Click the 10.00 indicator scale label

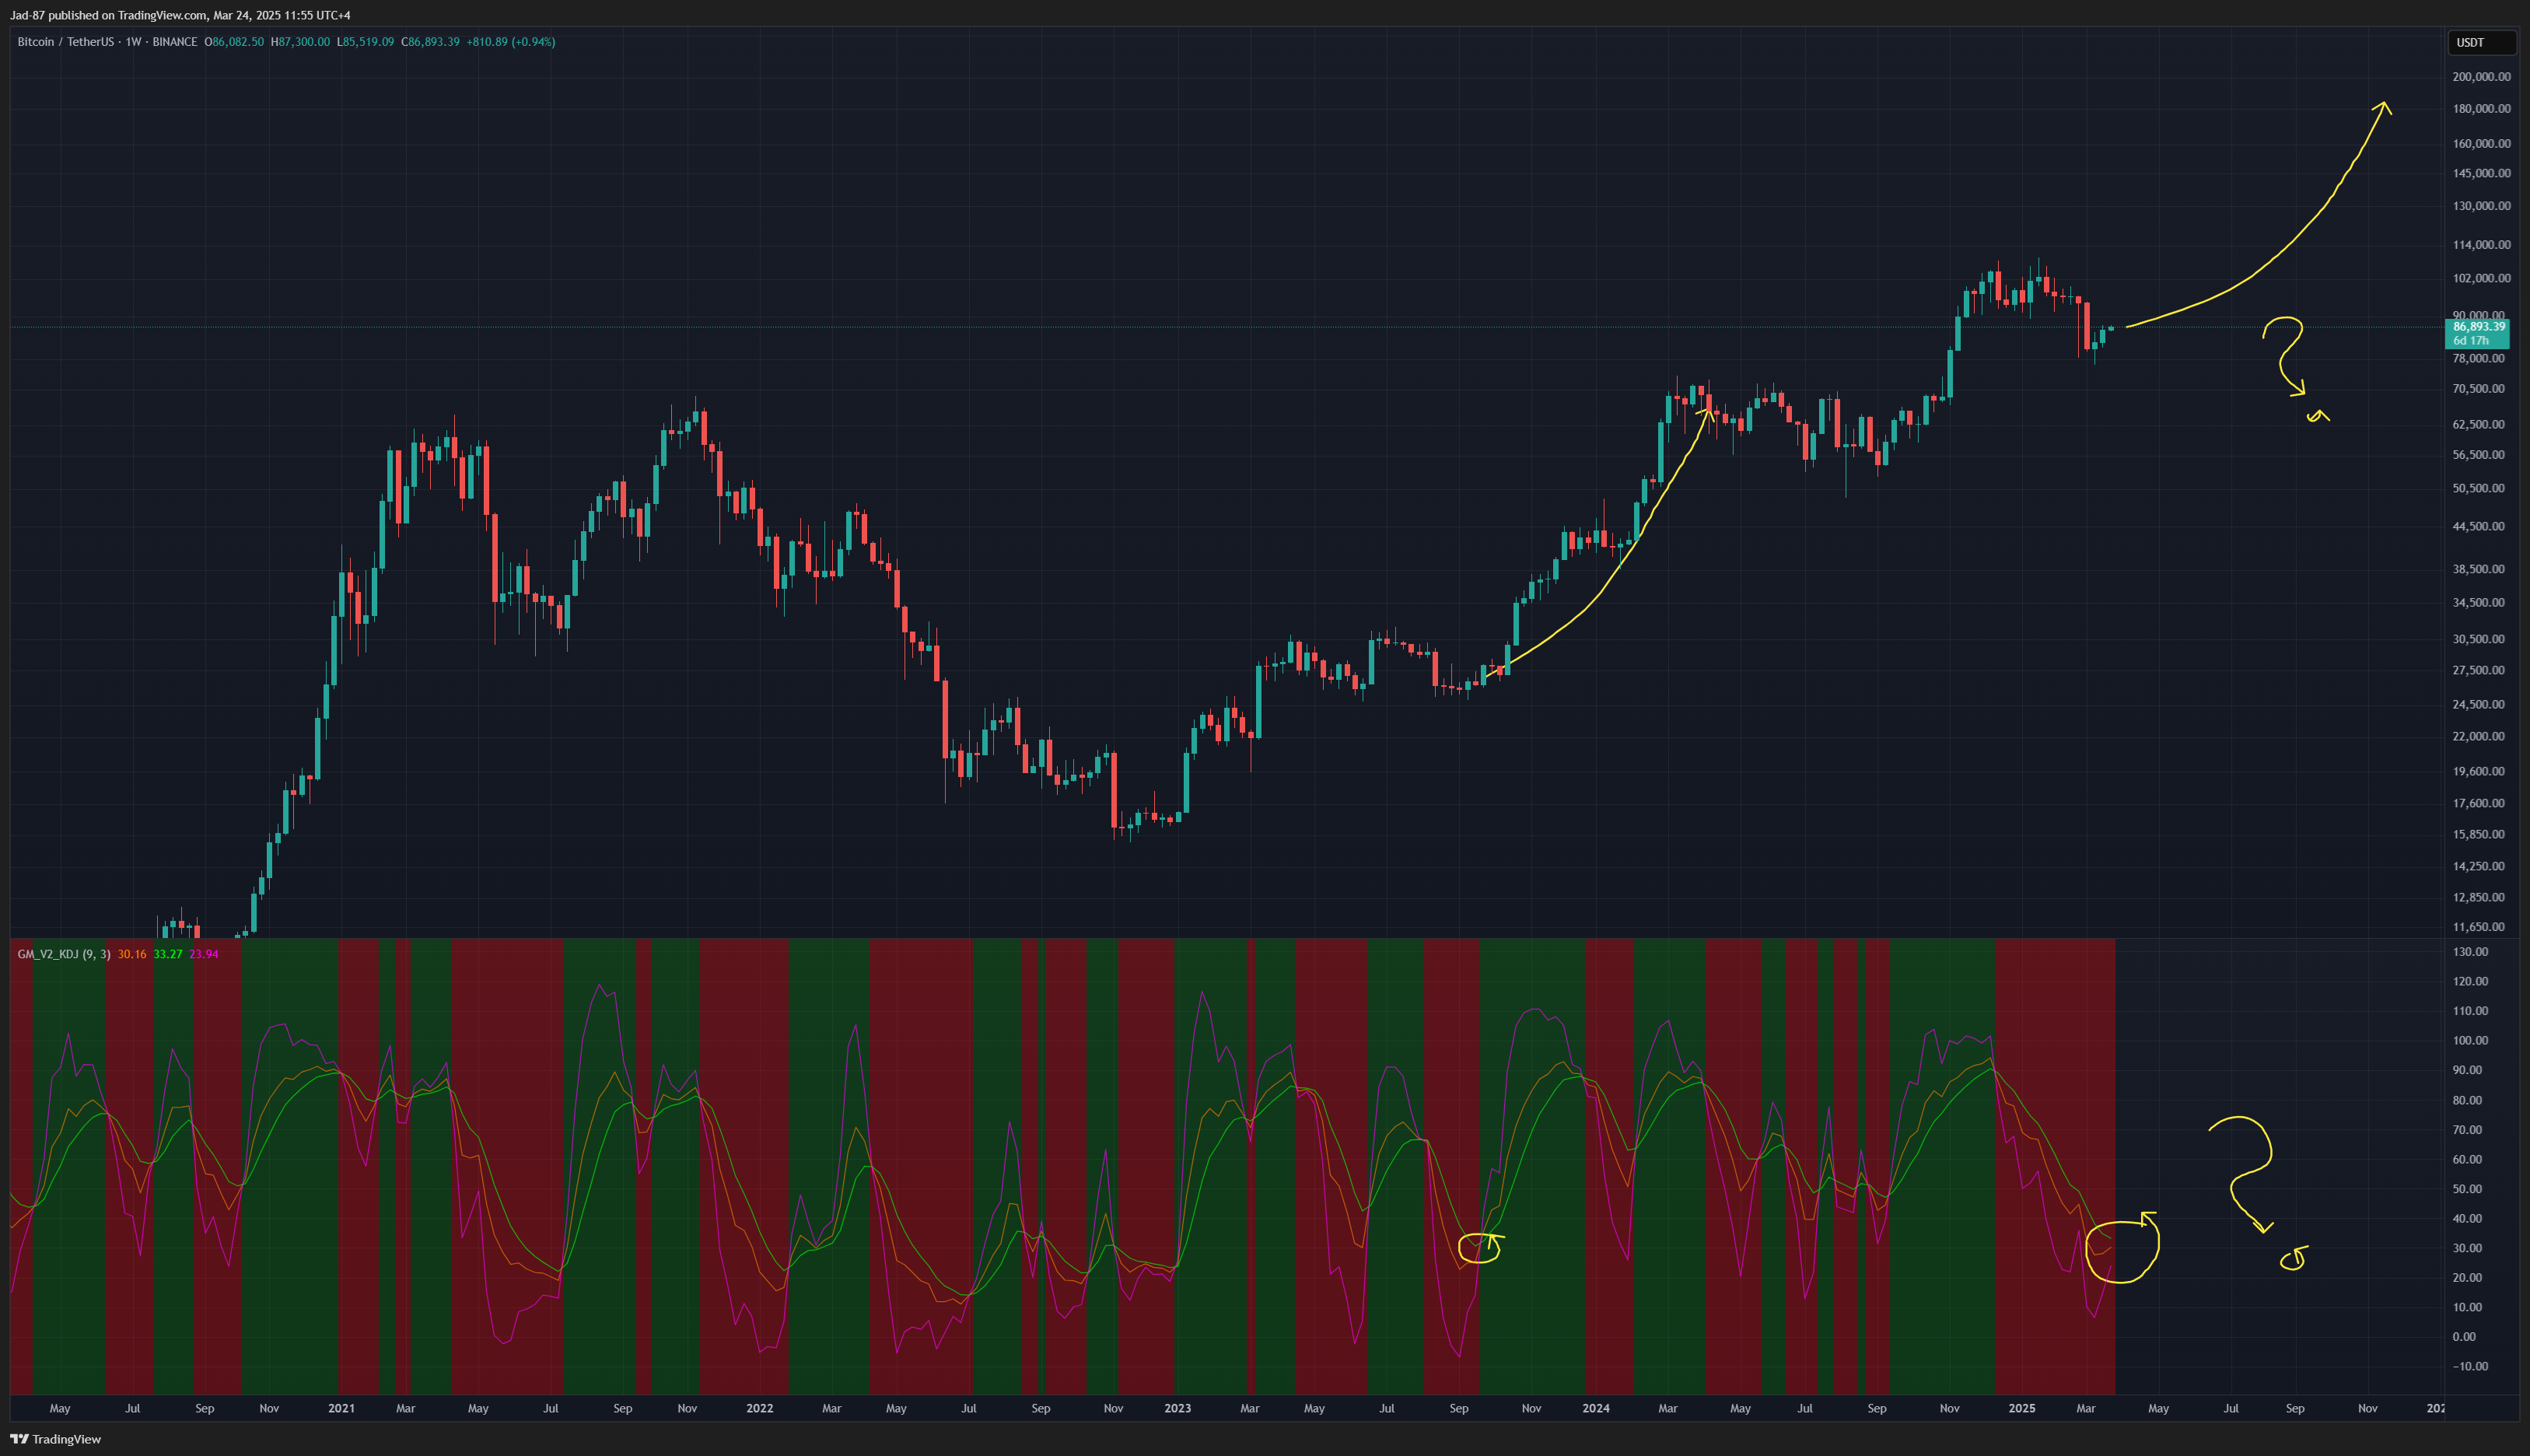point(2467,1308)
